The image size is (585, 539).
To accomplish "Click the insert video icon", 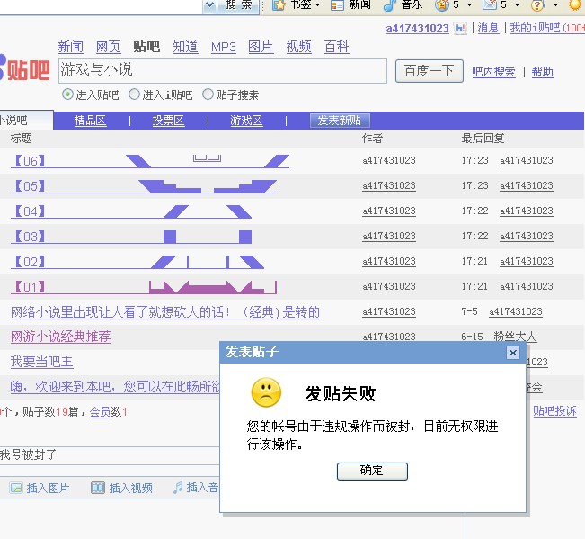I will (x=98, y=488).
